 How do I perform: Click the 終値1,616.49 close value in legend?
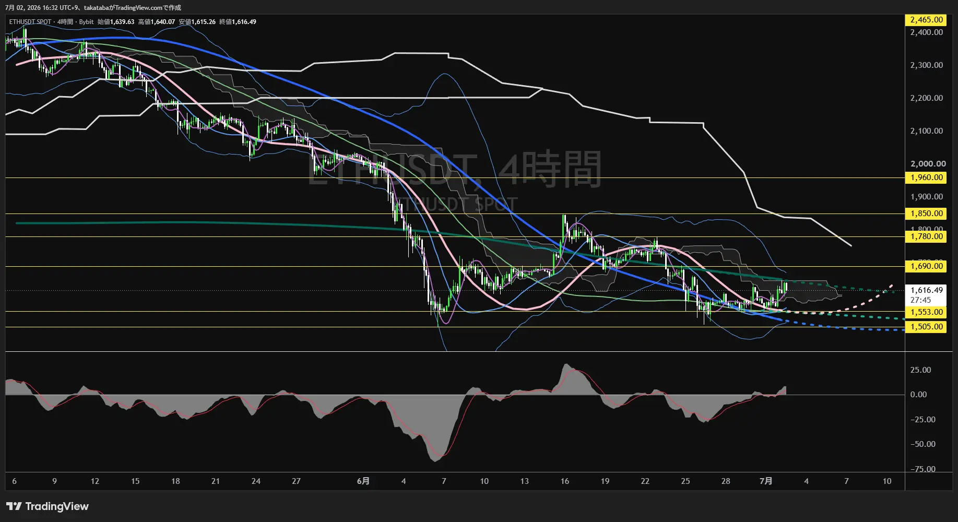(x=238, y=22)
